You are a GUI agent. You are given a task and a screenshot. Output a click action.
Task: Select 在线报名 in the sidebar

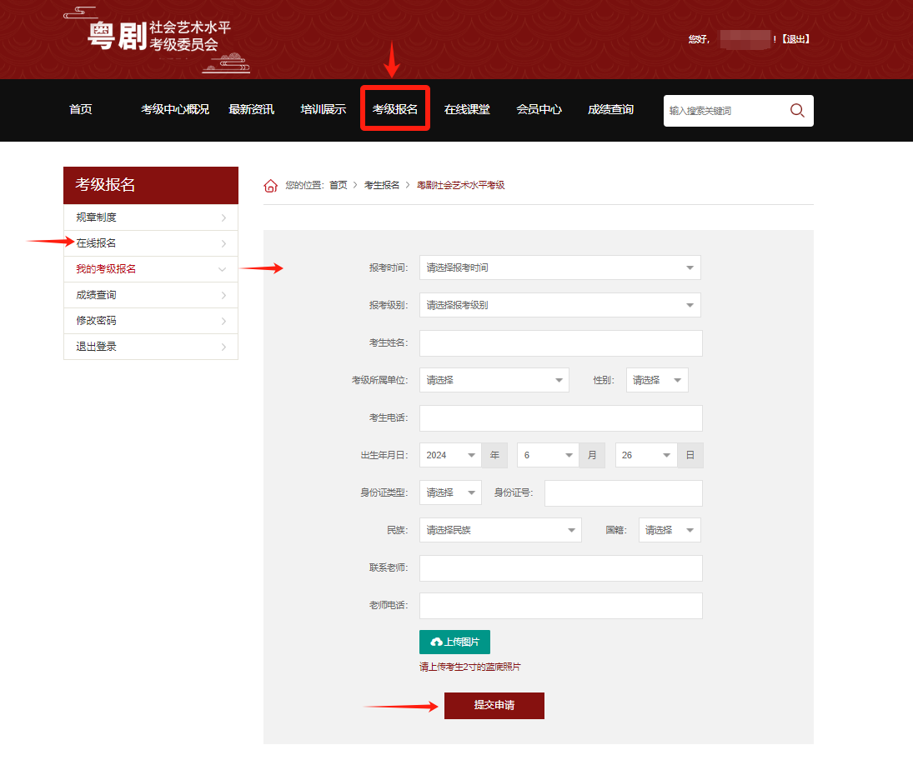pos(150,243)
